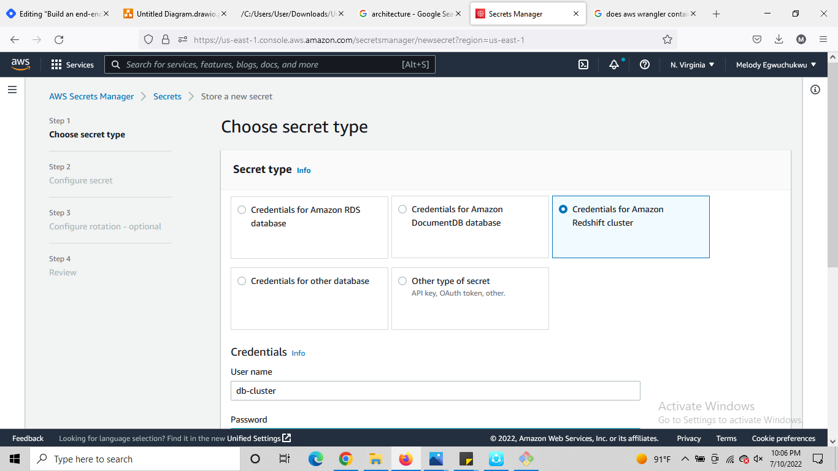Open the Windows Start menu

pos(15,459)
